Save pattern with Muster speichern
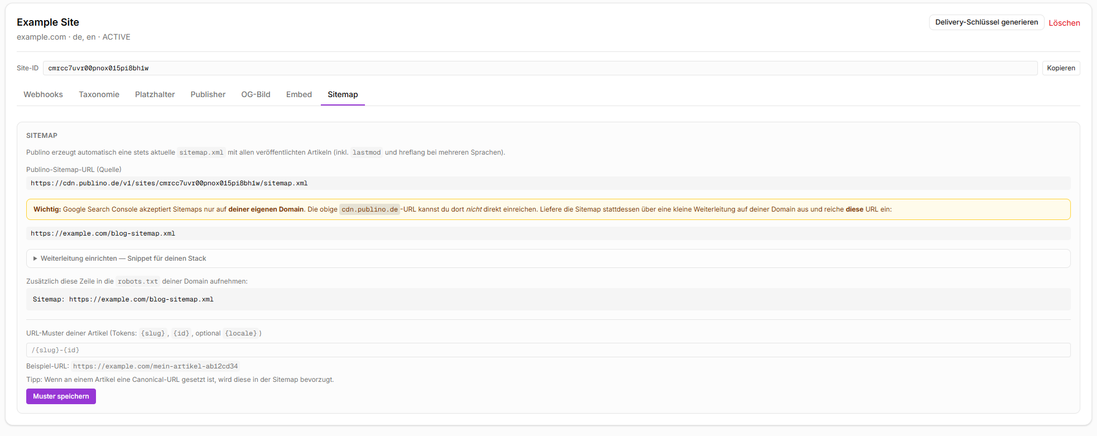This screenshot has width=1097, height=436. tap(61, 396)
